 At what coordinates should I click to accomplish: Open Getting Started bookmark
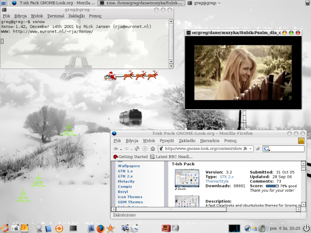(130, 157)
